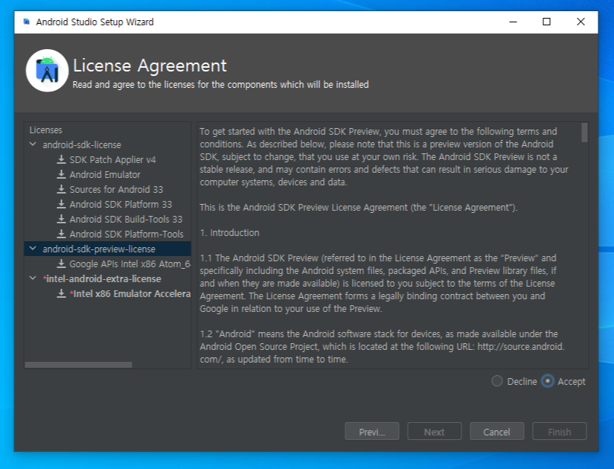The image size is (614, 469).
Task: Click the Next button
Action: [x=434, y=431]
